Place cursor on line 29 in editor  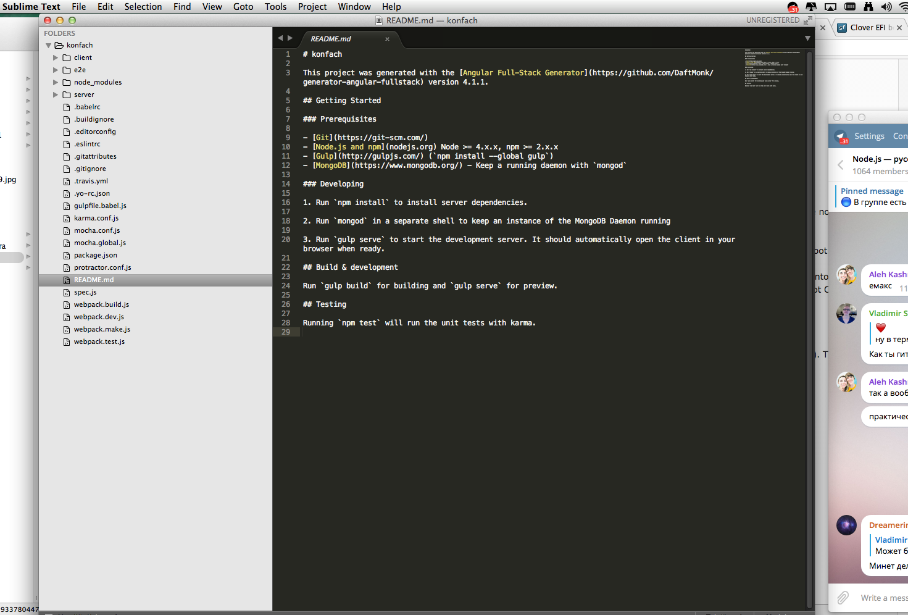coord(539,332)
